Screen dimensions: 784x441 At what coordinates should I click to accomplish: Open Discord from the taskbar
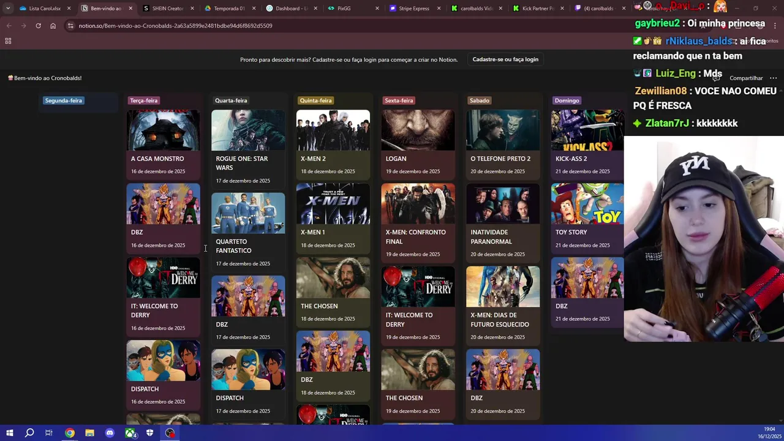click(x=110, y=433)
